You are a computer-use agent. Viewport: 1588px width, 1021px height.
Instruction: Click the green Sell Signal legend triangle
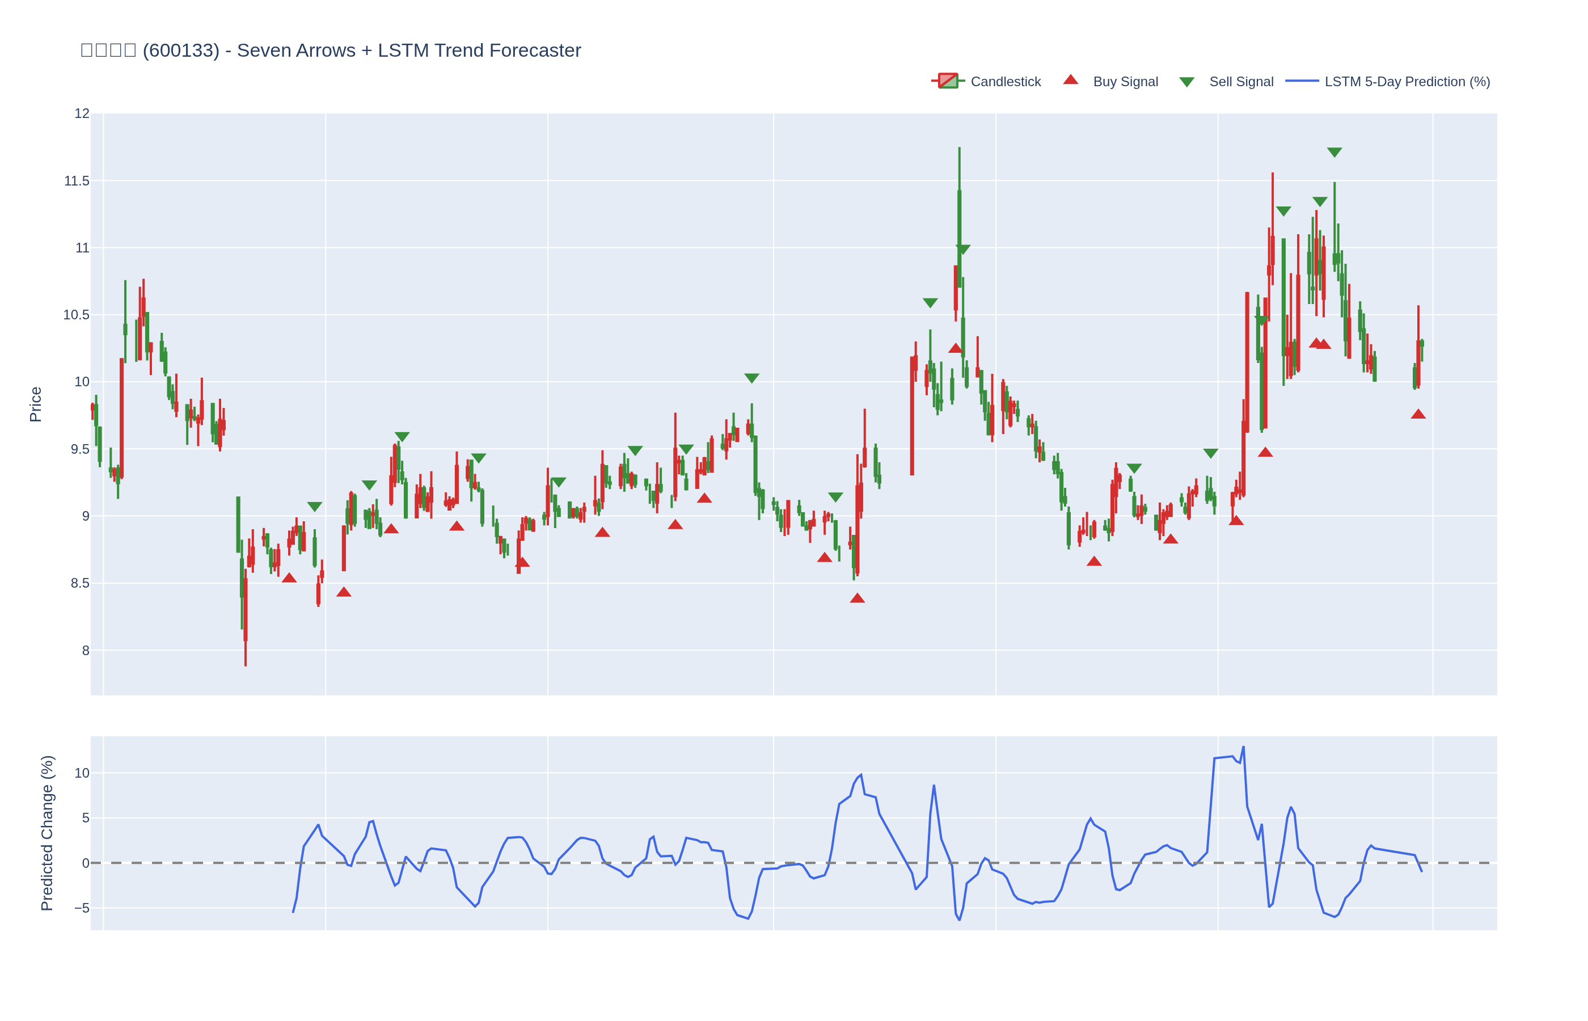pyautogui.click(x=1186, y=82)
